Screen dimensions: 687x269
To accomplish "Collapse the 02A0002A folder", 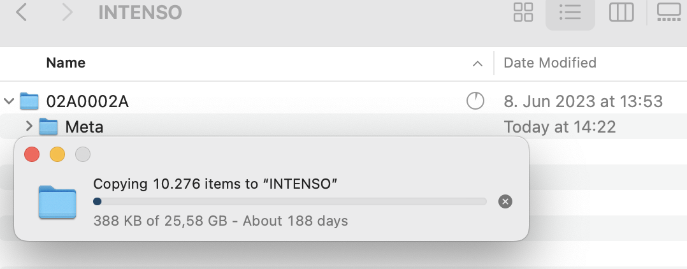I will pyautogui.click(x=9, y=101).
